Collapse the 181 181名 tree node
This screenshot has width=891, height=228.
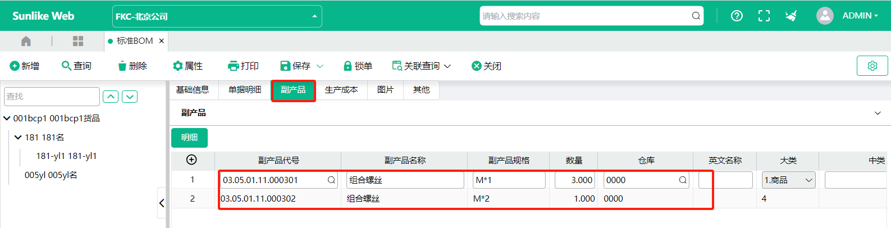[18, 137]
